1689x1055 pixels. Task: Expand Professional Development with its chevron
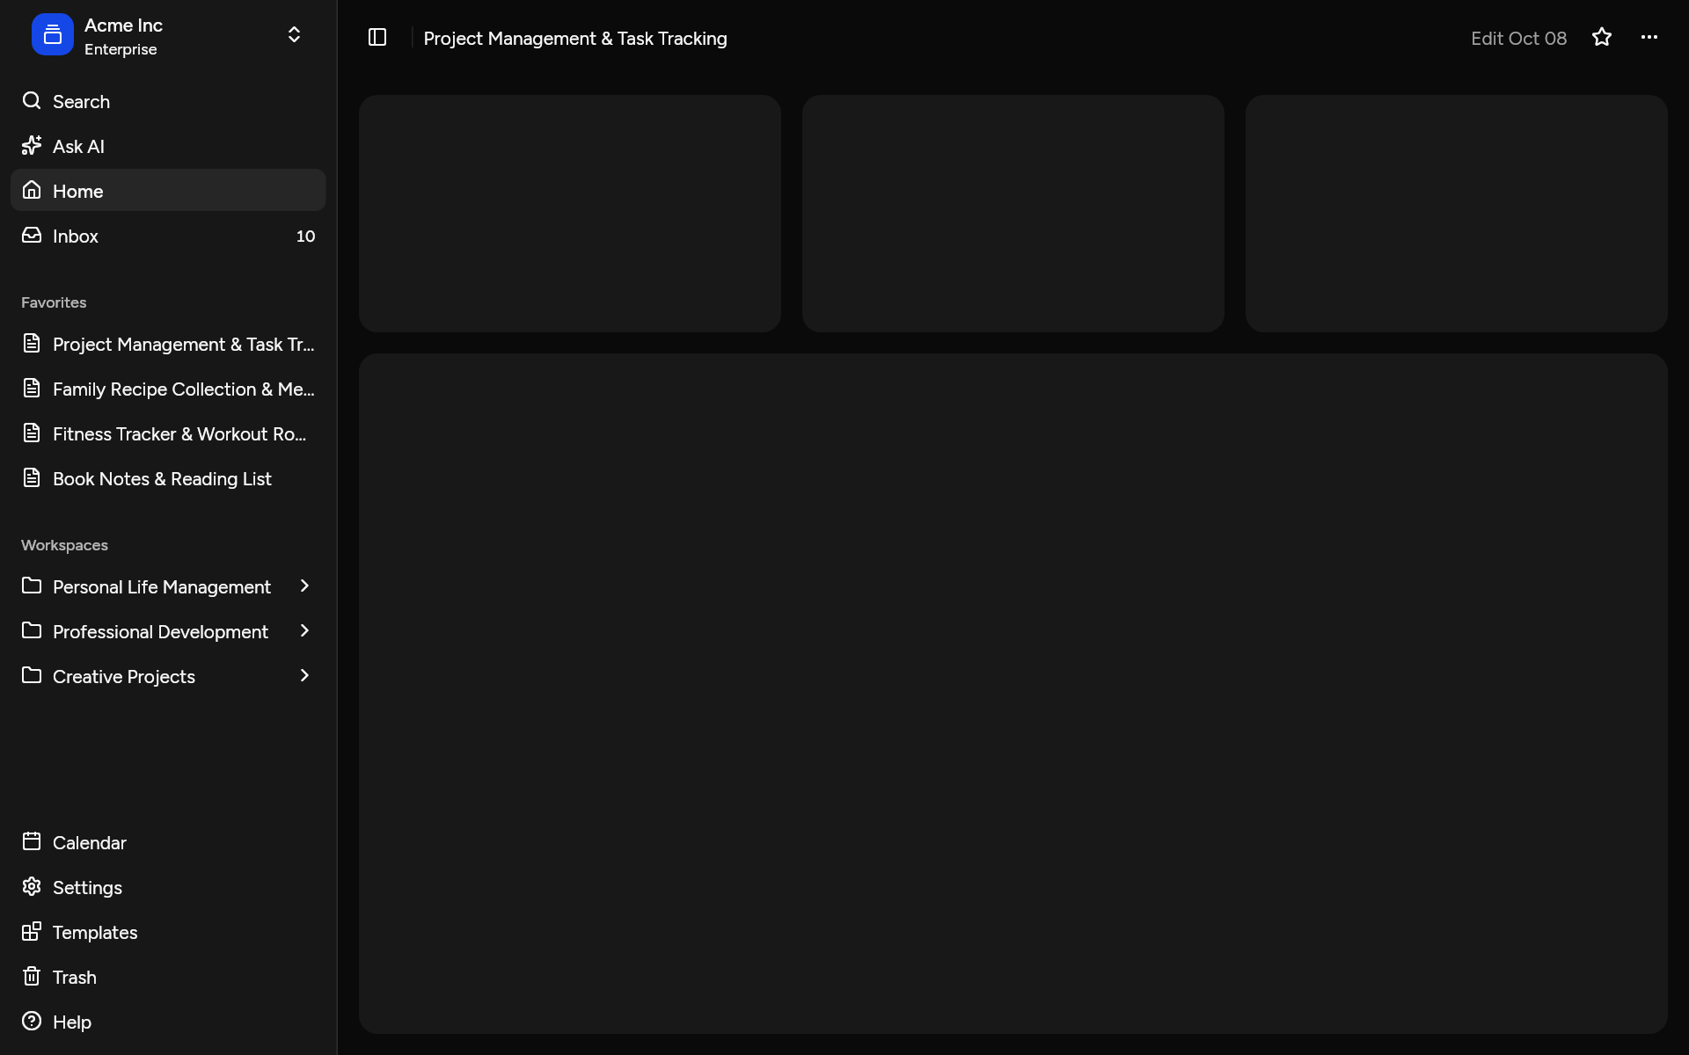[x=304, y=631]
